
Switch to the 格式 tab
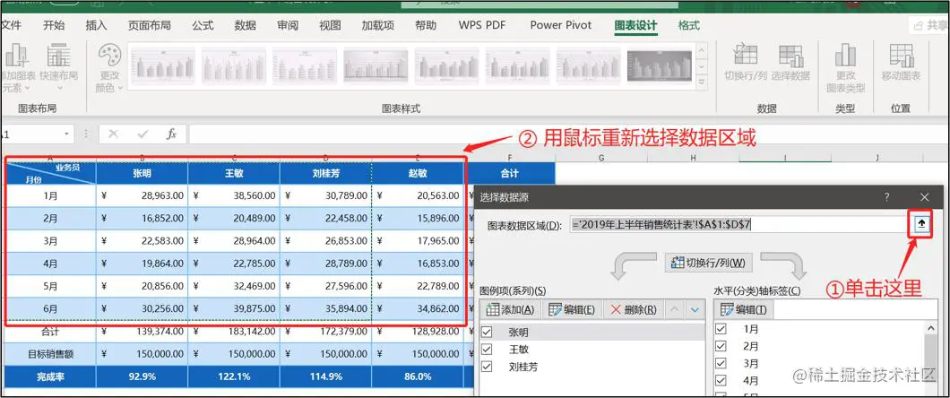tap(689, 25)
